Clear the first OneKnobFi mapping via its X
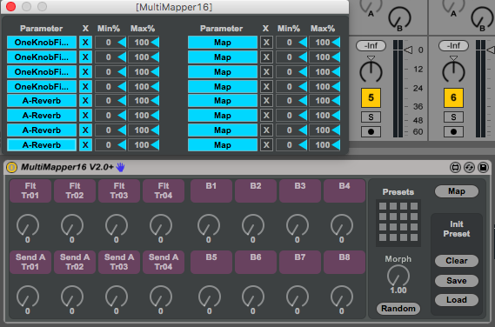 coord(85,43)
